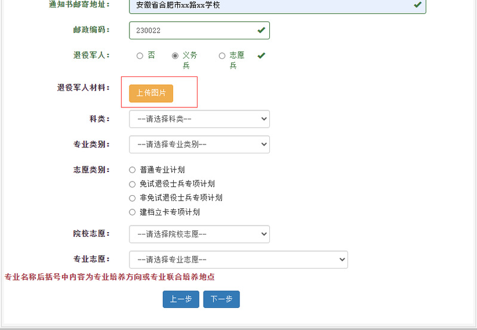Open the 院校志愿 dropdown
477x330 pixels.
pos(199,234)
